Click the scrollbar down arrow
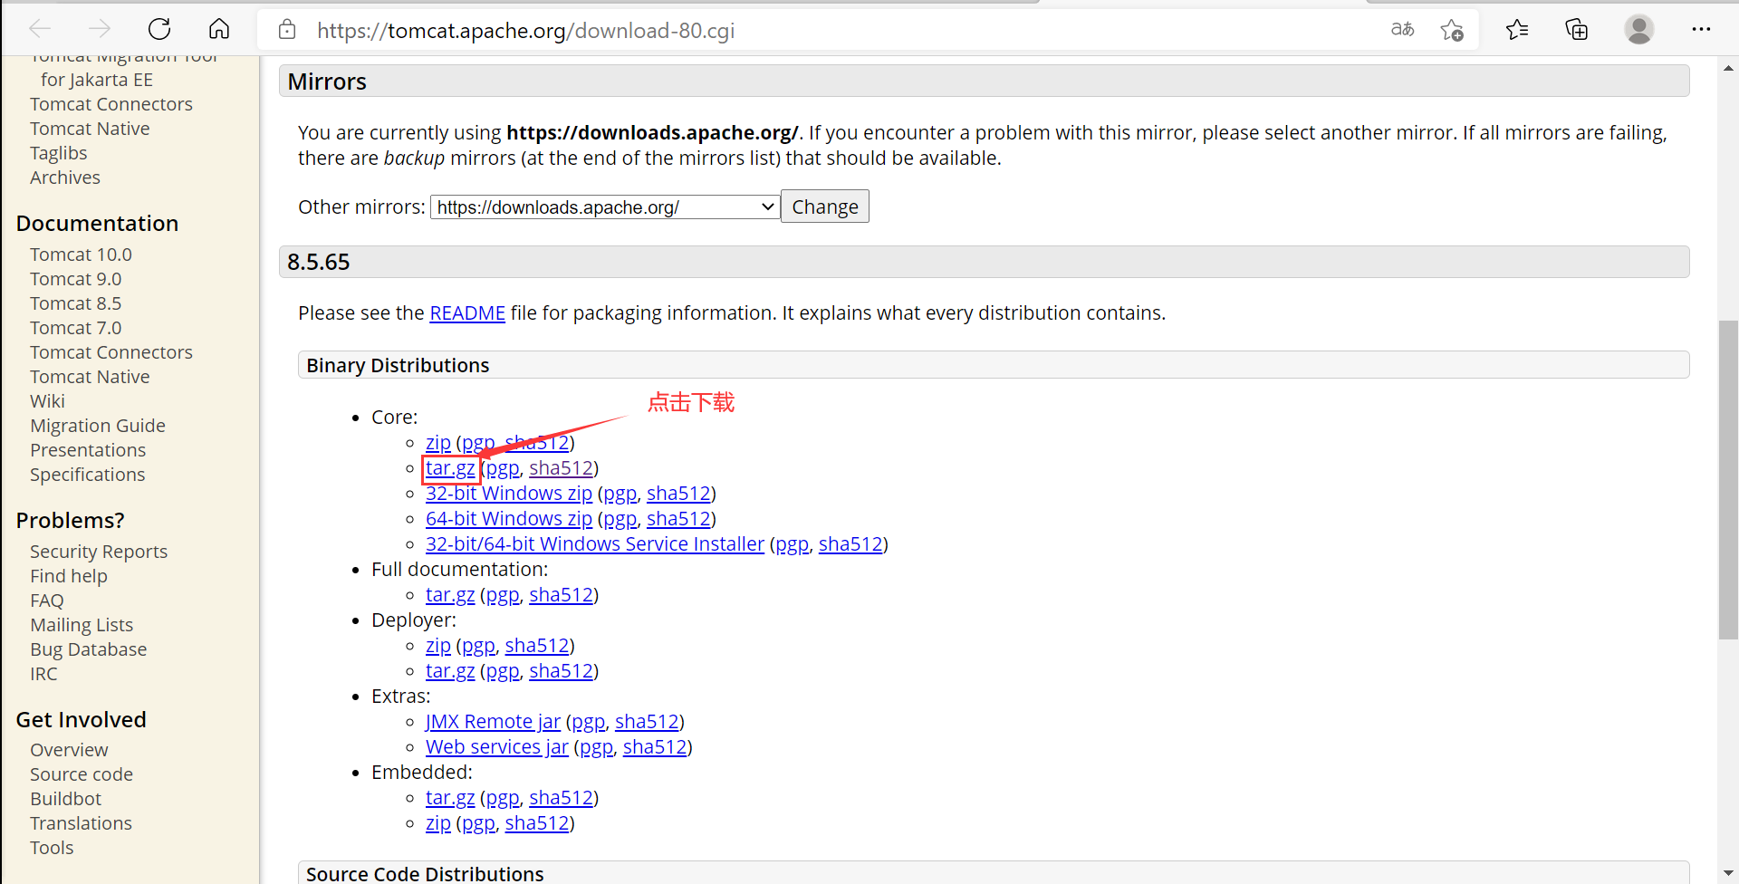The image size is (1739, 884). pos(1728,873)
